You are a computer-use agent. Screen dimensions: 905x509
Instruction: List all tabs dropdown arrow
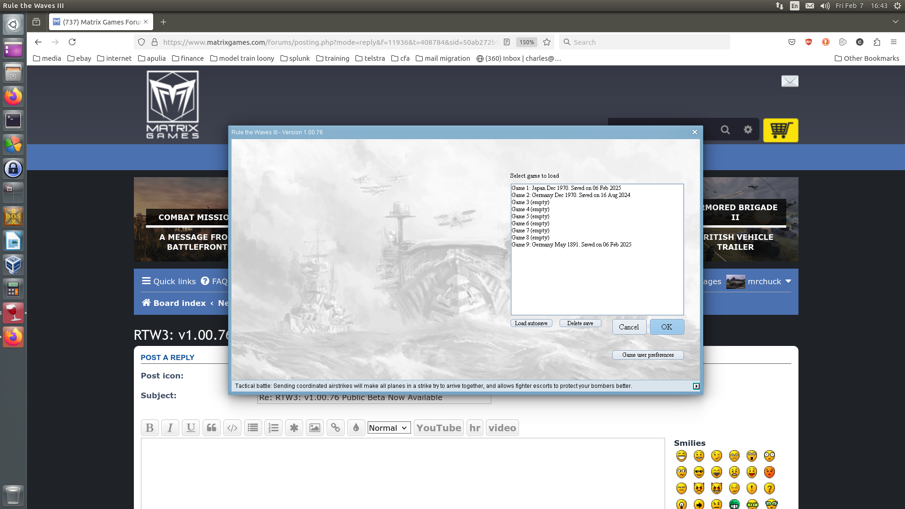point(895,22)
